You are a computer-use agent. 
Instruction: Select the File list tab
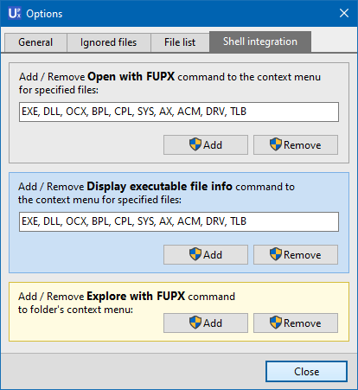pyautogui.click(x=180, y=42)
